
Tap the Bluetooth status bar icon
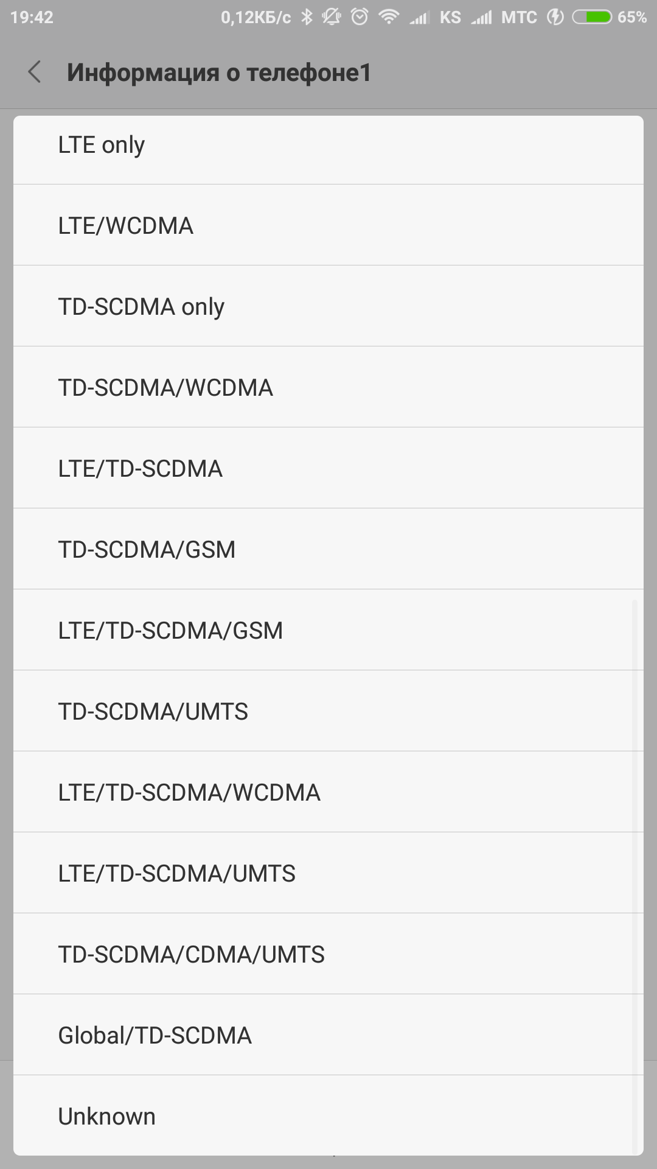307,17
